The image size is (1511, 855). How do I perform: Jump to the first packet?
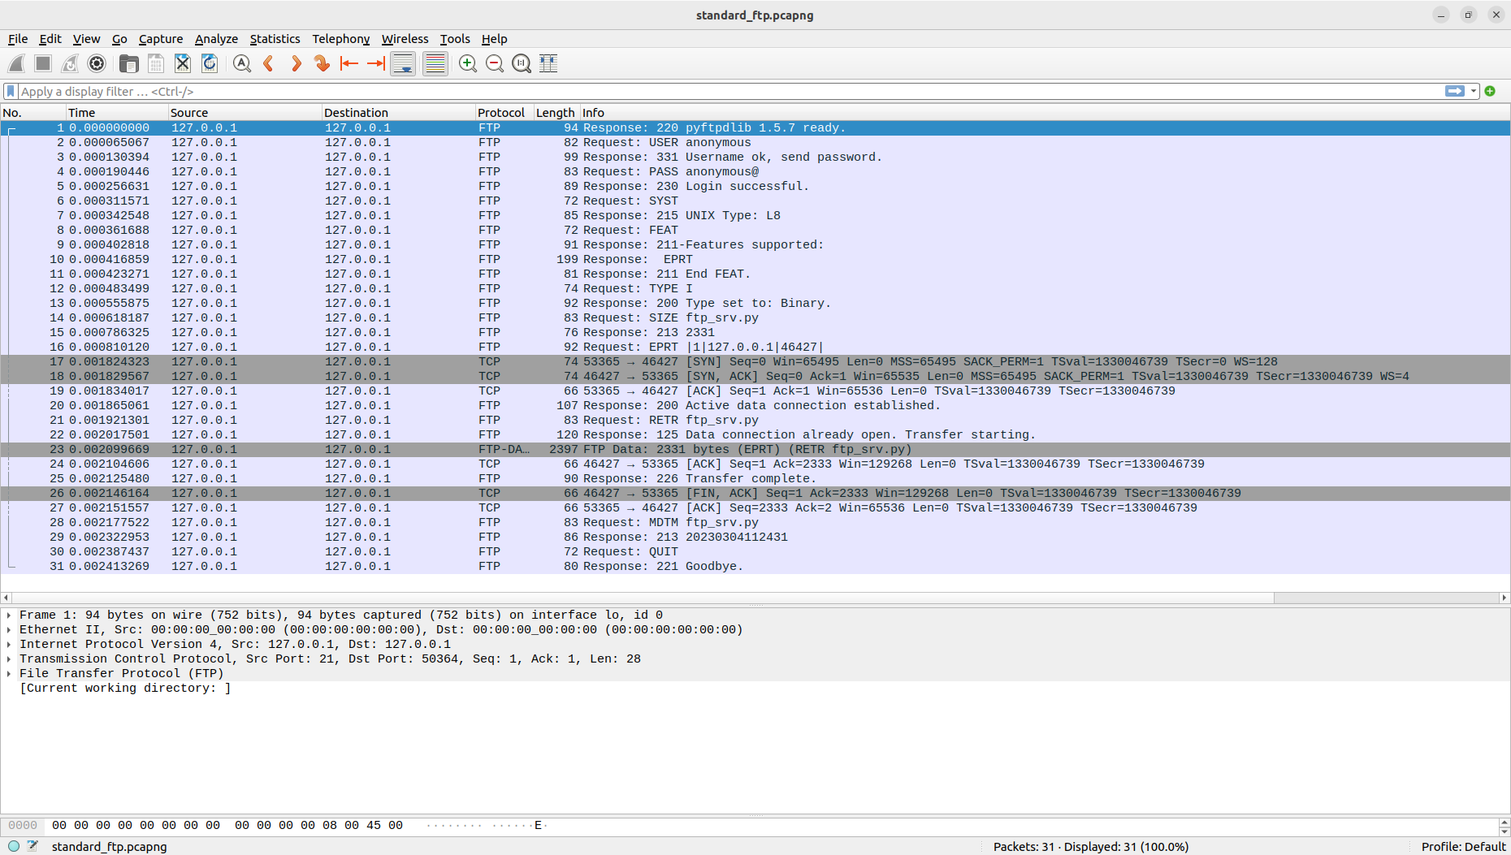[349, 63]
